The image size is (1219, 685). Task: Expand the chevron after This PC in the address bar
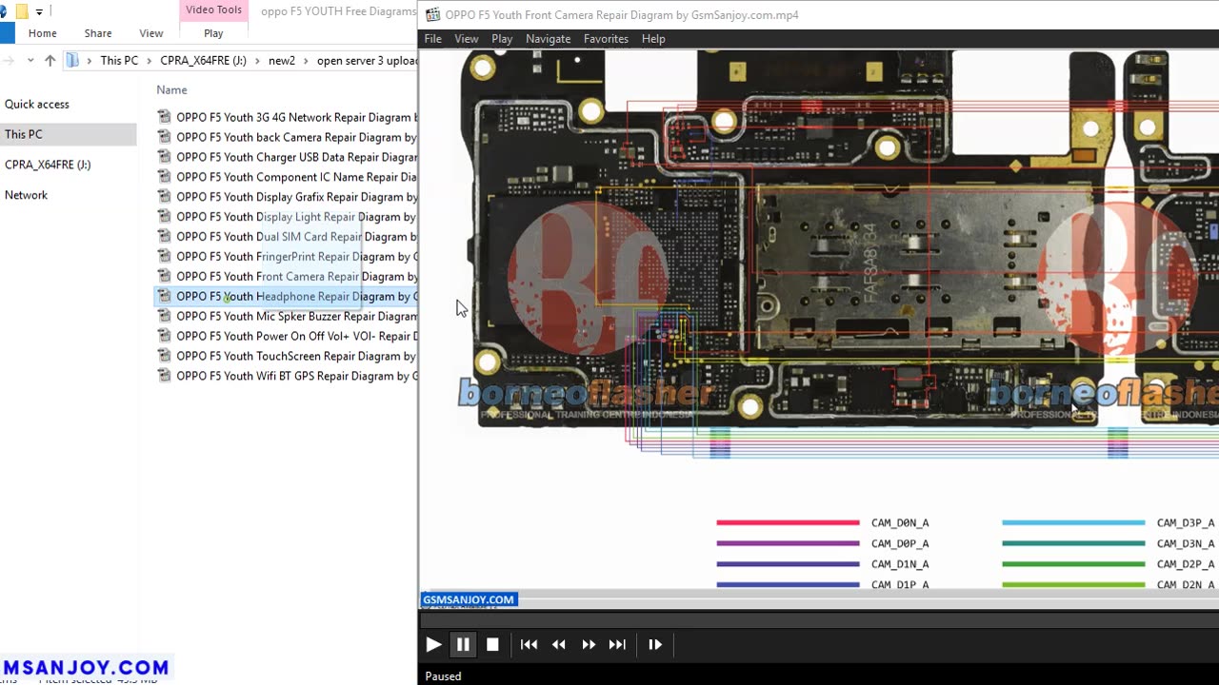tap(149, 60)
